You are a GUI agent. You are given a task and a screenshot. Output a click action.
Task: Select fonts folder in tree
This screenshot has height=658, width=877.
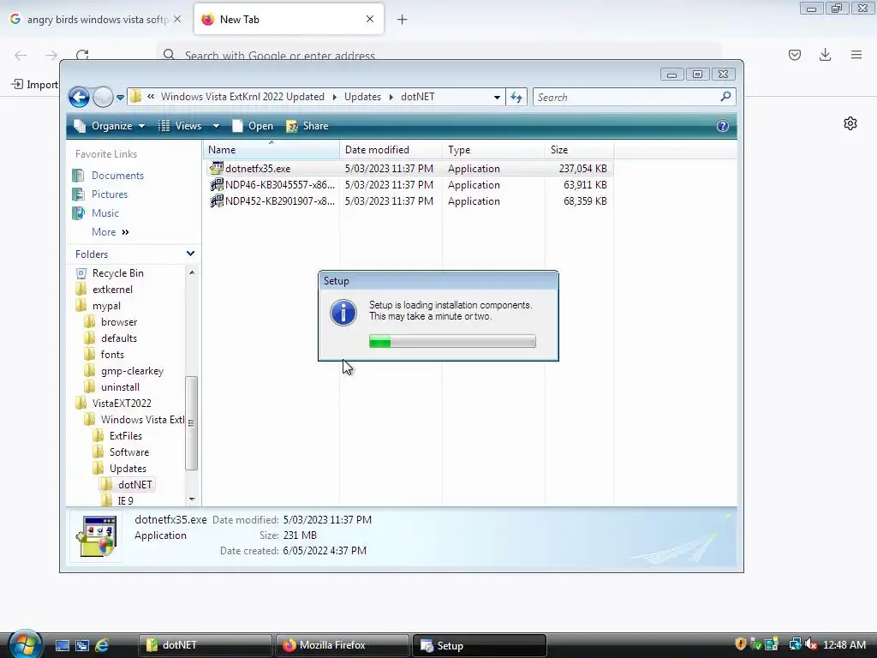click(x=112, y=355)
